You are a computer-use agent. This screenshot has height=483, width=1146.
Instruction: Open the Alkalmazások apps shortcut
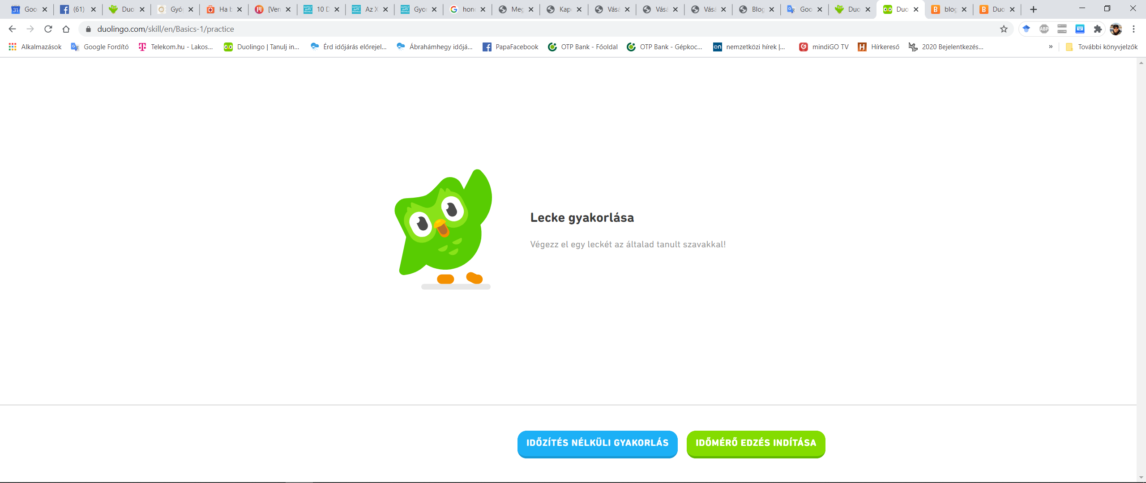[35, 47]
